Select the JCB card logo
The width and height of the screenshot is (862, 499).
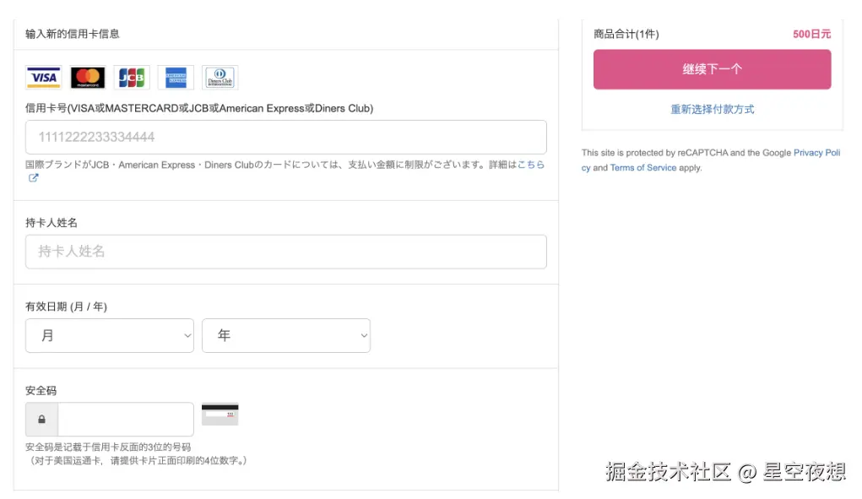(x=132, y=78)
